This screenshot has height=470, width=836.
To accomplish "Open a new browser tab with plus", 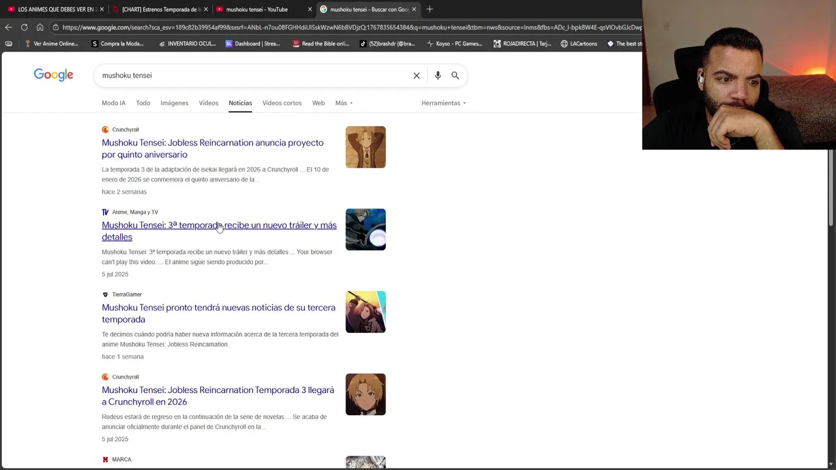I will (430, 9).
